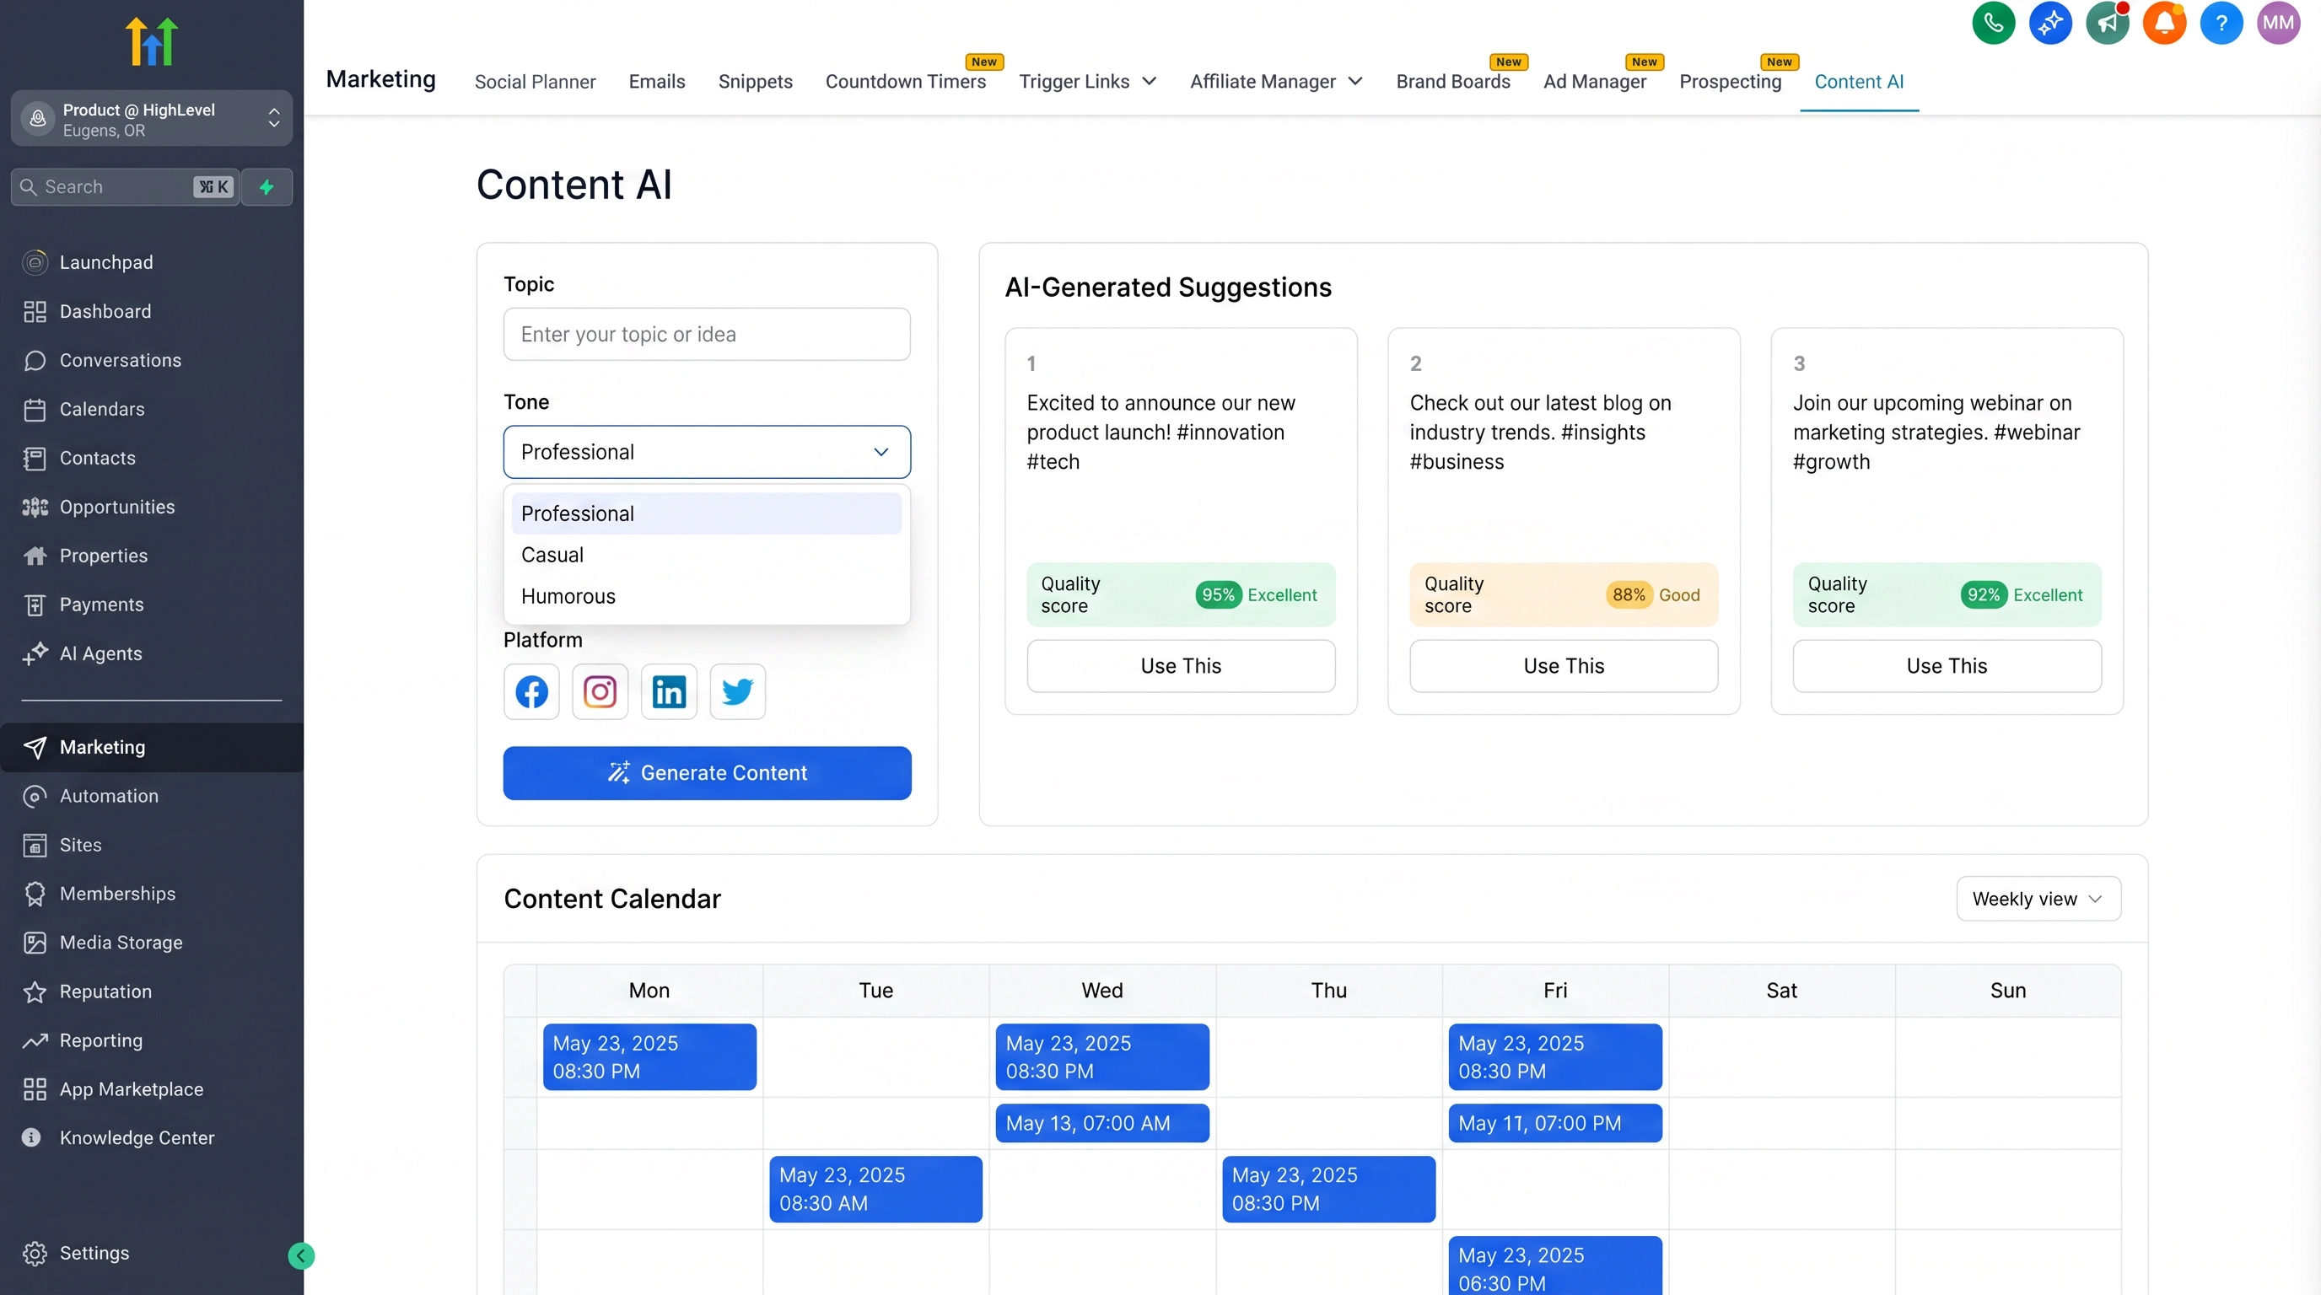This screenshot has height=1295, width=2321.
Task: Collapse the sidebar with green arrow
Action: 301,1255
